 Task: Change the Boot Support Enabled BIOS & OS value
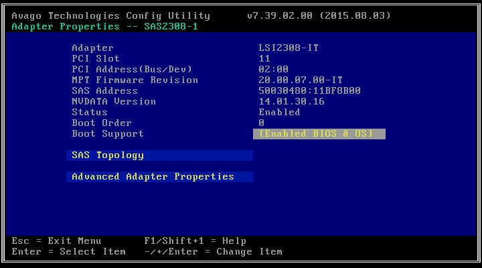pos(319,134)
